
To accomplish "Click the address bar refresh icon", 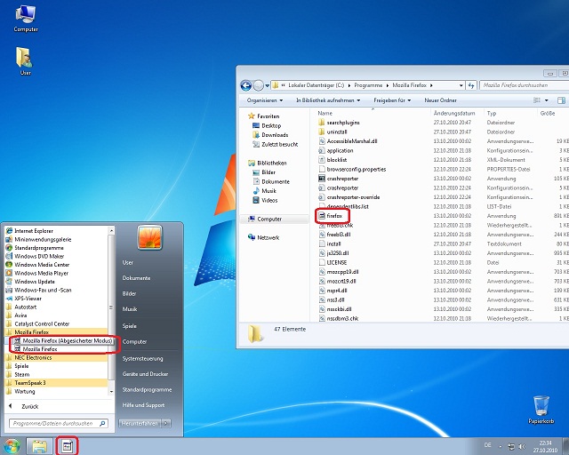I will pos(471,85).
